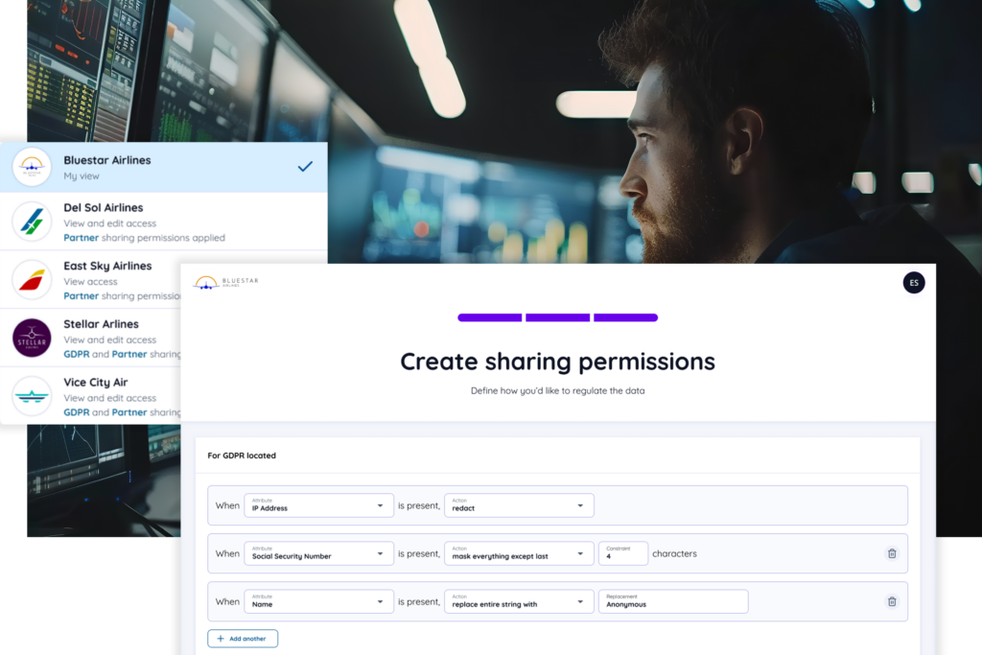Click GDPR link under Stellar Arlines
Viewport: 982px width, 655px height.
77,355
